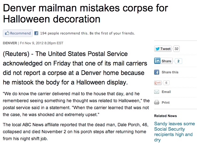Click the Google +1 button
This screenshot has width=197, height=143.
pos(158,83)
